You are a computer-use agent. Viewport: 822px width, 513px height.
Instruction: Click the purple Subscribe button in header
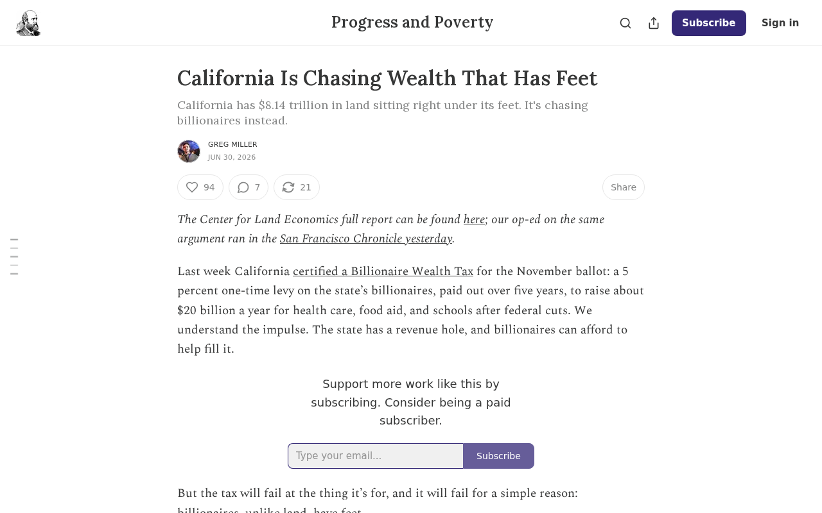709,23
